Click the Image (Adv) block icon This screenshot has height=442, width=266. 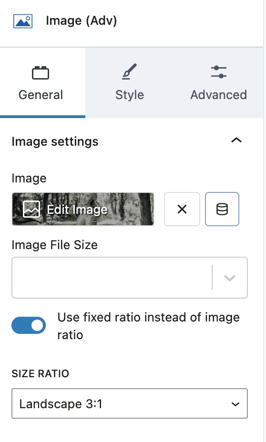tap(23, 21)
